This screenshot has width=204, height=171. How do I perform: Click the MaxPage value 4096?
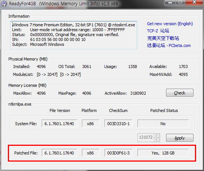87,93
